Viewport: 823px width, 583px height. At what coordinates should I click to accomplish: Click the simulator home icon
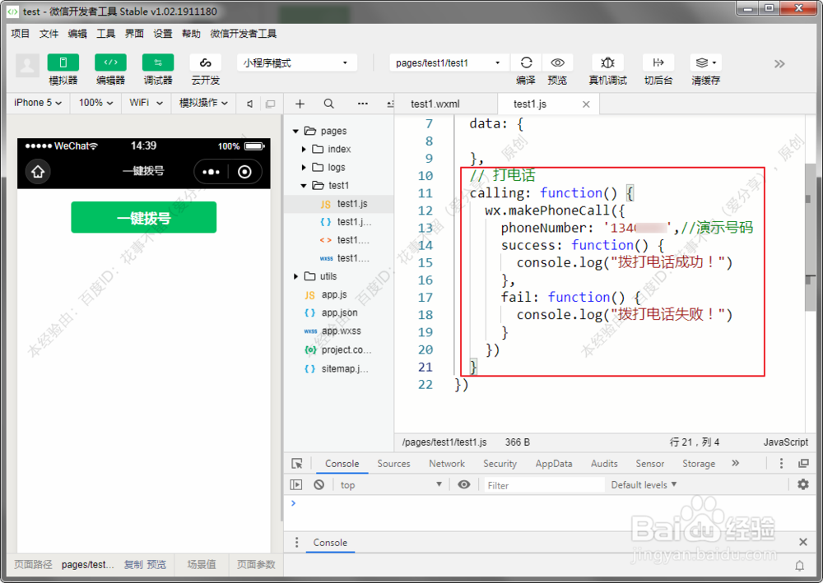(38, 171)
